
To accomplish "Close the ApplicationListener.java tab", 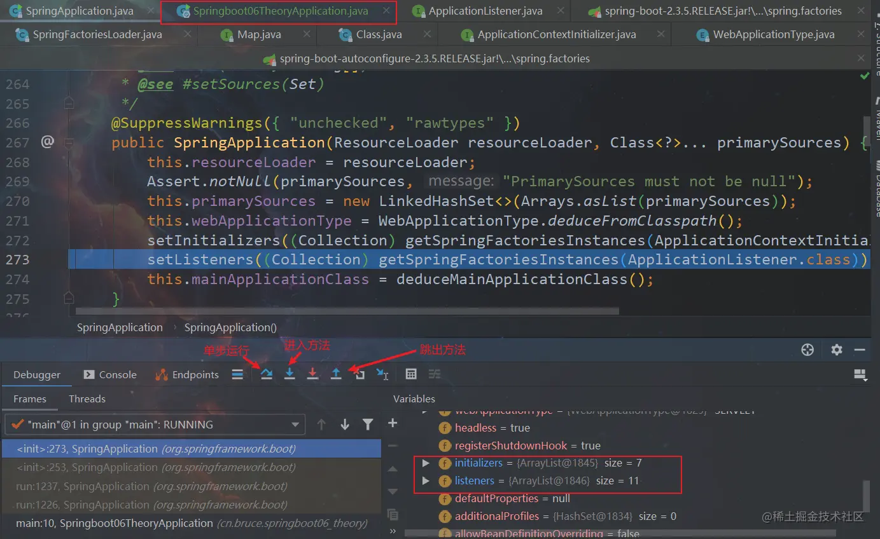I will tap(559, 11).
